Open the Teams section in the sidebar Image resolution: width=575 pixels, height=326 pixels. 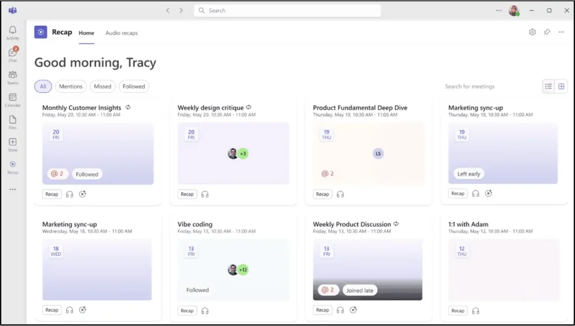(x=12, y=77)
